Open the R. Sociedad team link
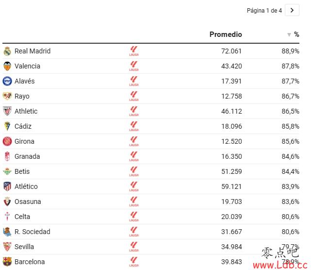 tap(33, 232)
